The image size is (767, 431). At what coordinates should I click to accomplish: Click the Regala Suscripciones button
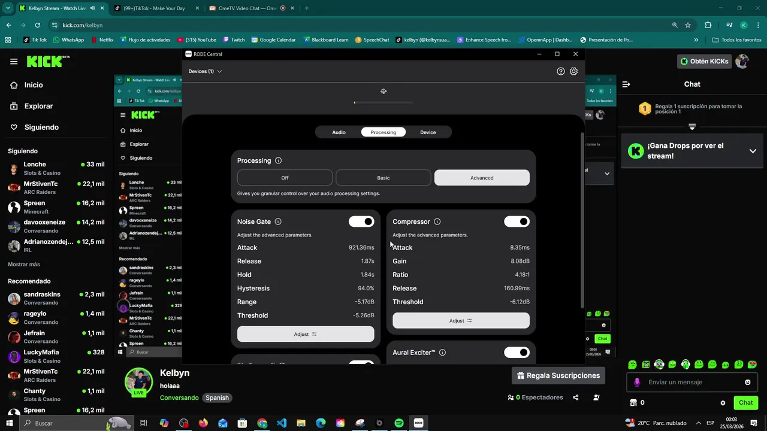[x=558, y=375]
